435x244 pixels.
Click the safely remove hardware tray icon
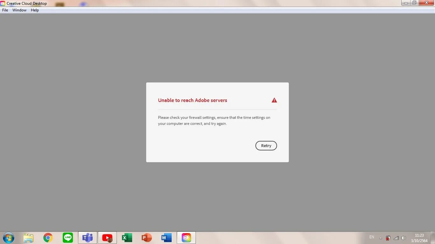(388, 238)
